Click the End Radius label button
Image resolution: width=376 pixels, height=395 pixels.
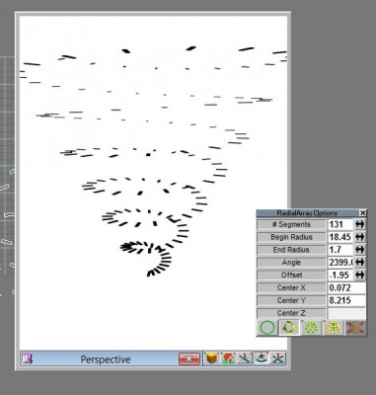point(291,250)
